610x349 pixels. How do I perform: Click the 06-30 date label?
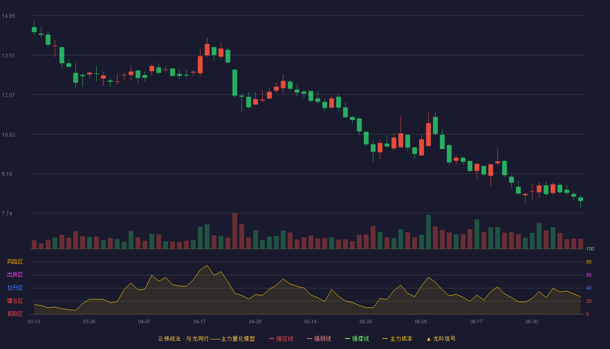click(532, 322)
